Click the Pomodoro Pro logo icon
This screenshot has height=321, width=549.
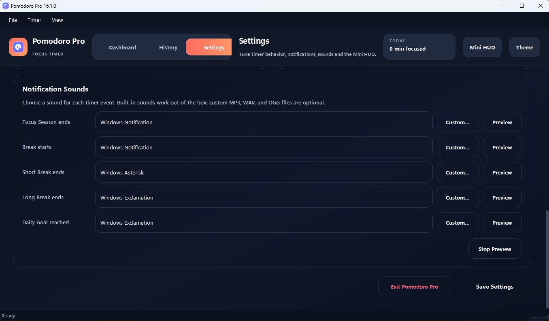pyautogui.click(x=18, y=47)
